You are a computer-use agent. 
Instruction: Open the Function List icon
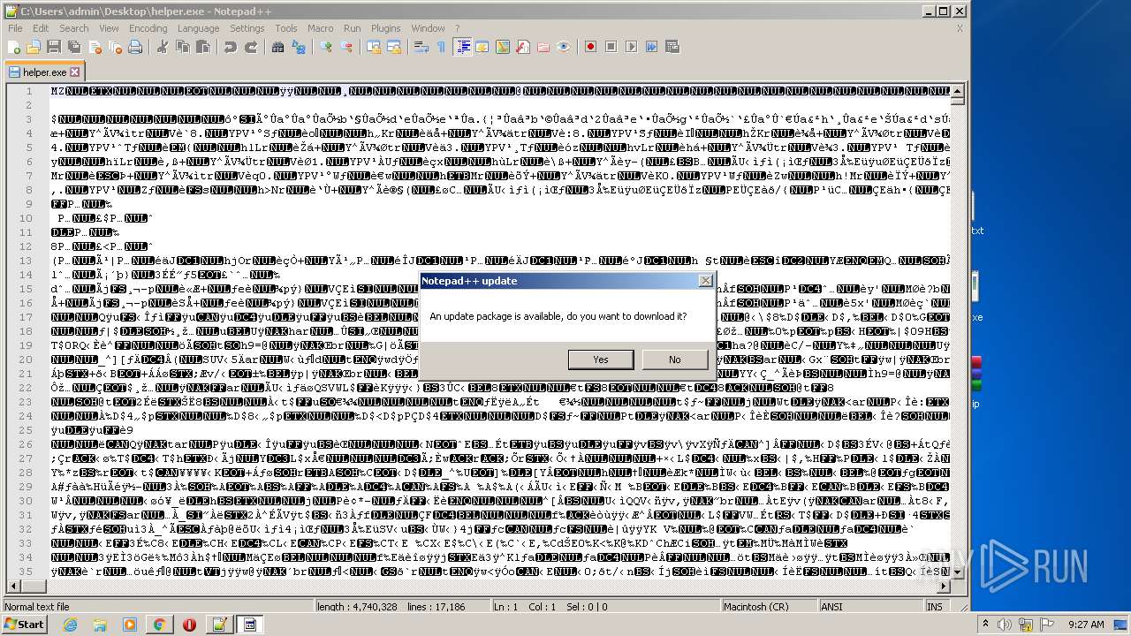[523, 47]
